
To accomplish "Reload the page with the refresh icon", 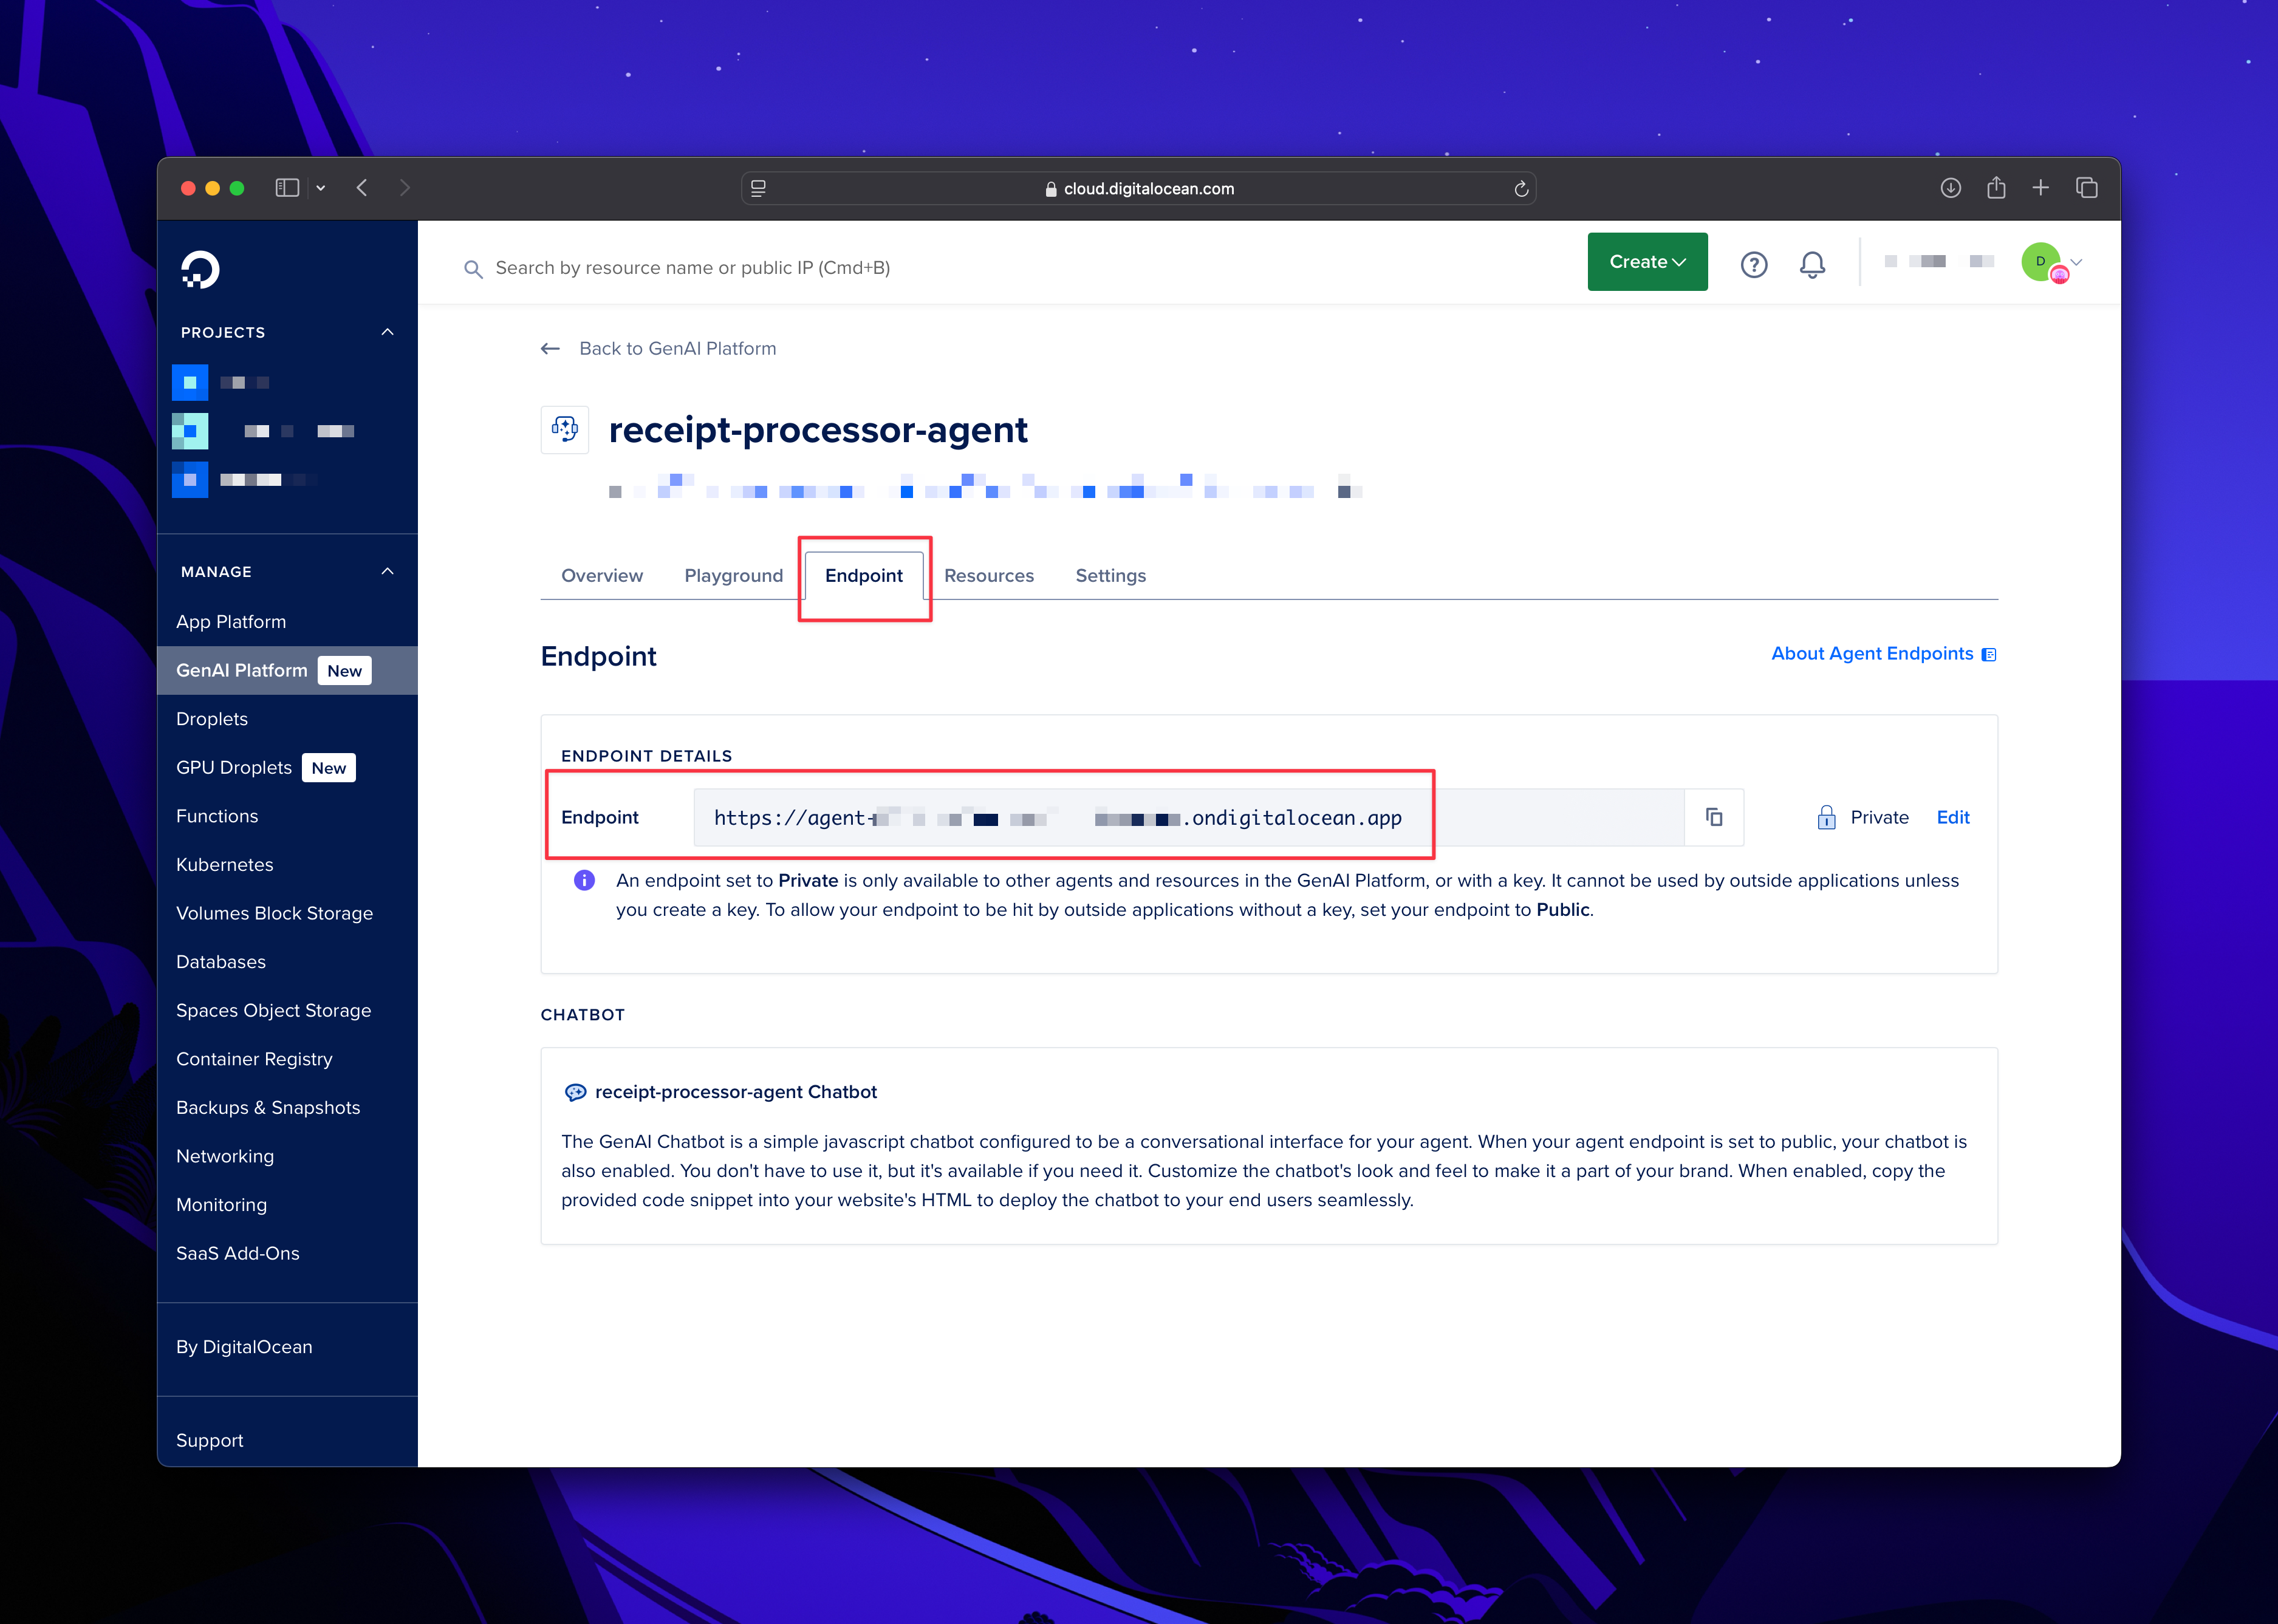I will [x=1521, y=189].
